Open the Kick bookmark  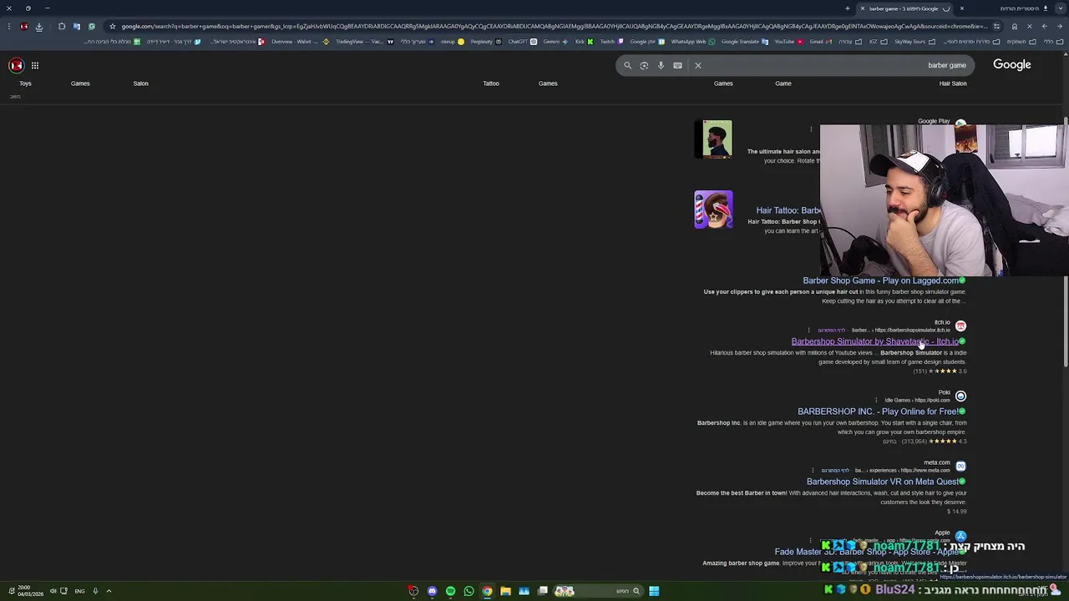[x=584, y=42]
